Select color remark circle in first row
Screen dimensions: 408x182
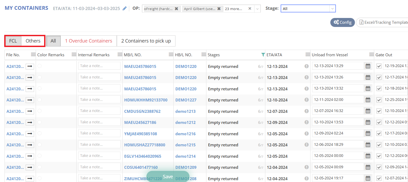coord(39,66)
